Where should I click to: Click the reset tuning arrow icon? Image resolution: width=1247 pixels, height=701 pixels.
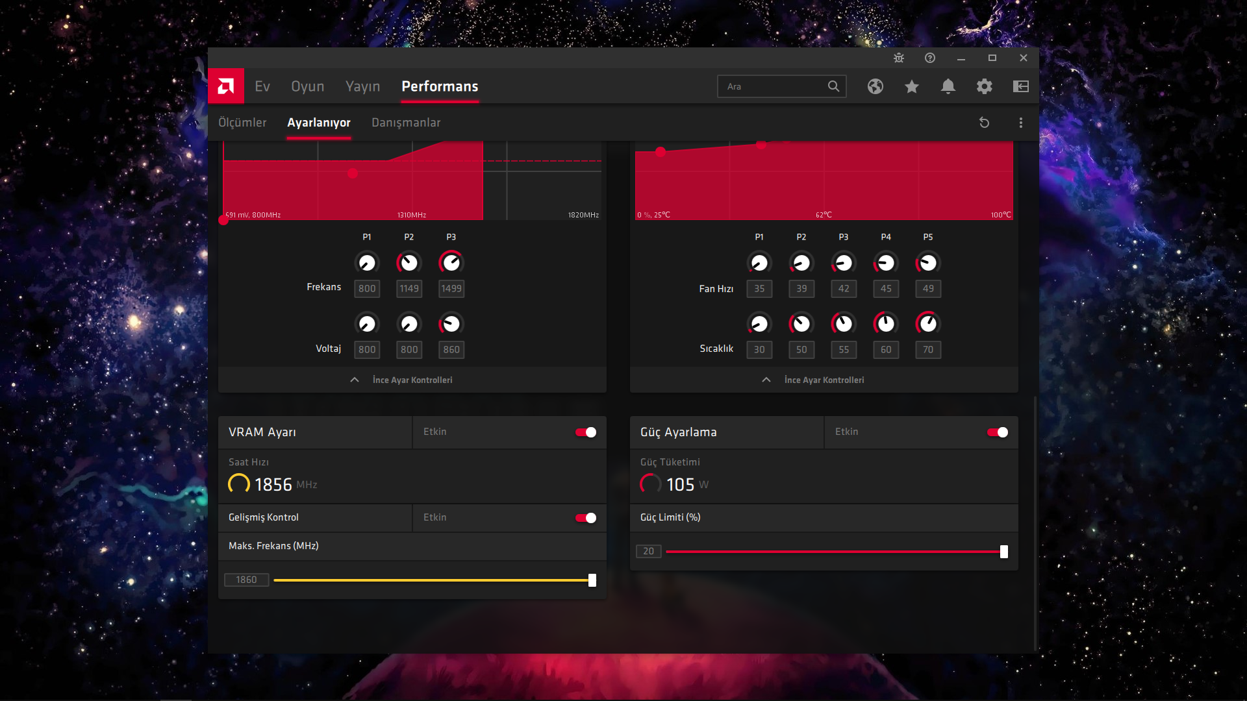pyautogui.click(x=985, y=123)
